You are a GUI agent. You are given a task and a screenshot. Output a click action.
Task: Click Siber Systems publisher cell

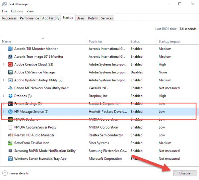99,143
